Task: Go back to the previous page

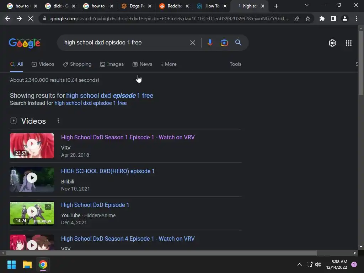Action: [8, 18]
